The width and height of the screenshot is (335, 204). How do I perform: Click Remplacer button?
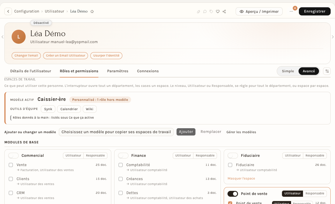tap(211, 132)
